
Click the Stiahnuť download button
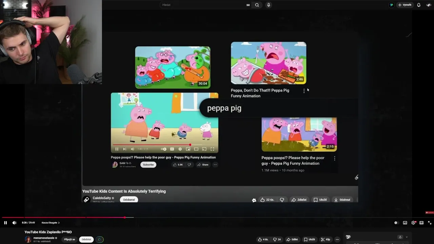tap(342, 200)
